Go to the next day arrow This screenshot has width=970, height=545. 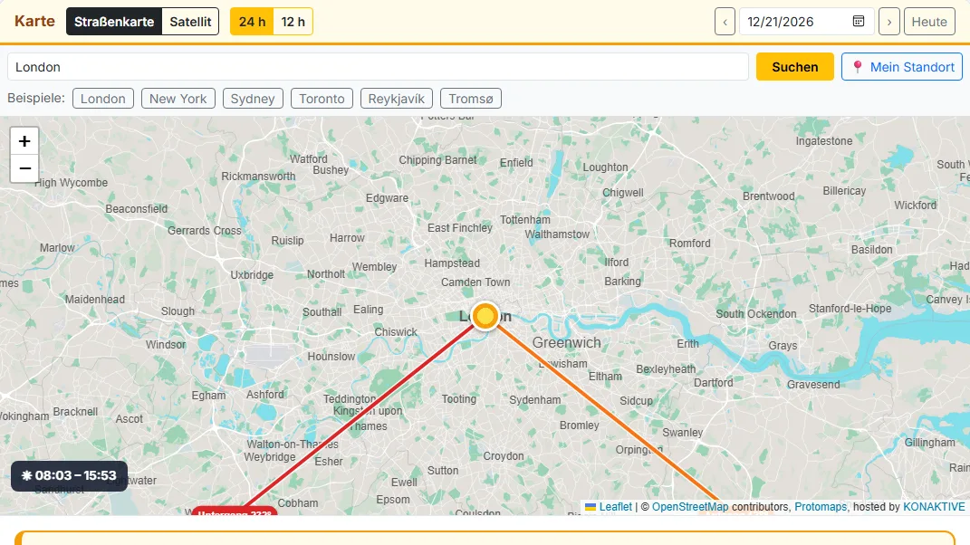pyautogui.click(x=889, y=22)
